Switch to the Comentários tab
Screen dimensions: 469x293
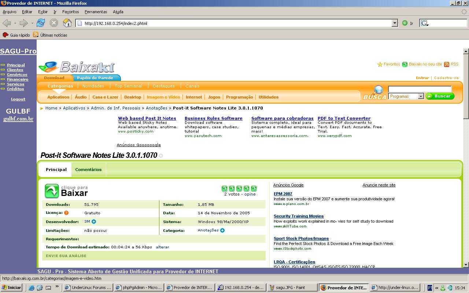coord(88,170)
